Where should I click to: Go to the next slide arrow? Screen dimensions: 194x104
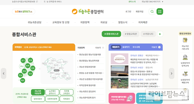click(x=171, y=73)
